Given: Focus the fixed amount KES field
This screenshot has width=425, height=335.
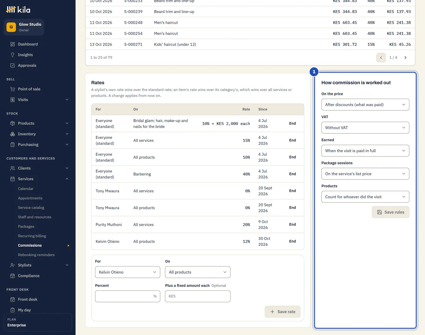Looking at the screenshot, I should pyautogui.click(x=198, y=296).
